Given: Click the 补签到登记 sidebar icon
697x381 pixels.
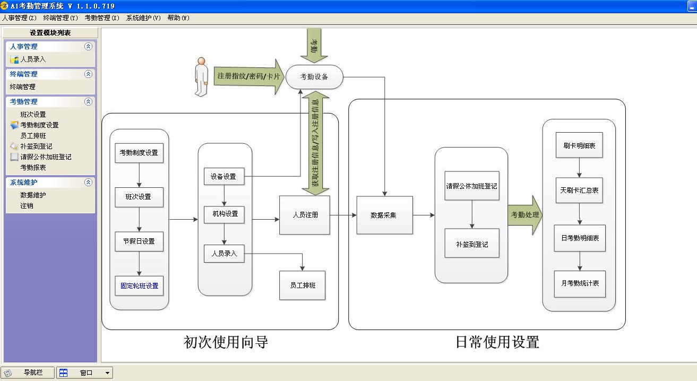Looking at the screenshot, I should click(14, 146).
